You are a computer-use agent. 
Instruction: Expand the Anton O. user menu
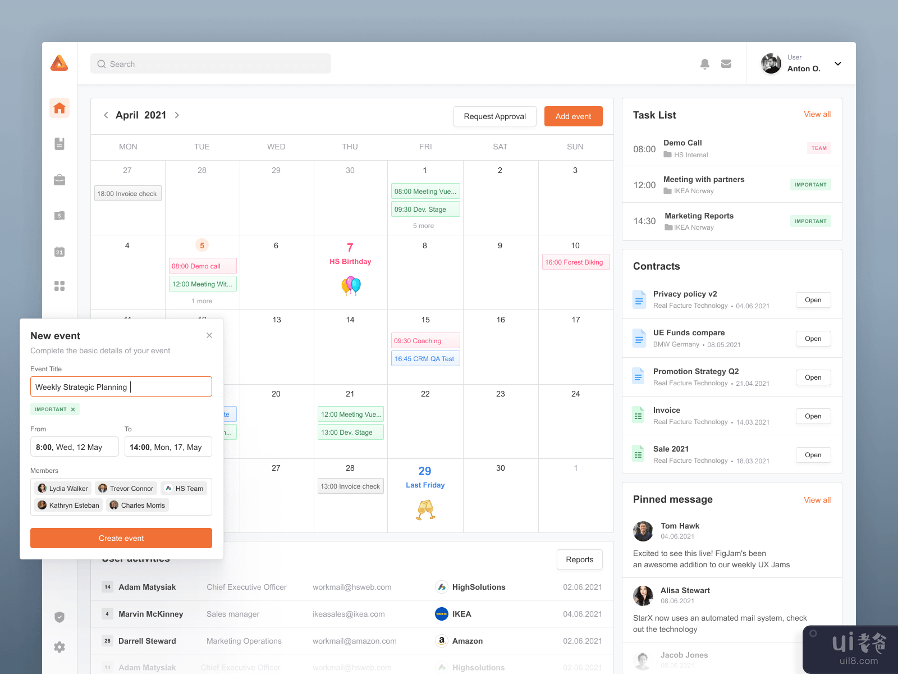tap(838, 63)
